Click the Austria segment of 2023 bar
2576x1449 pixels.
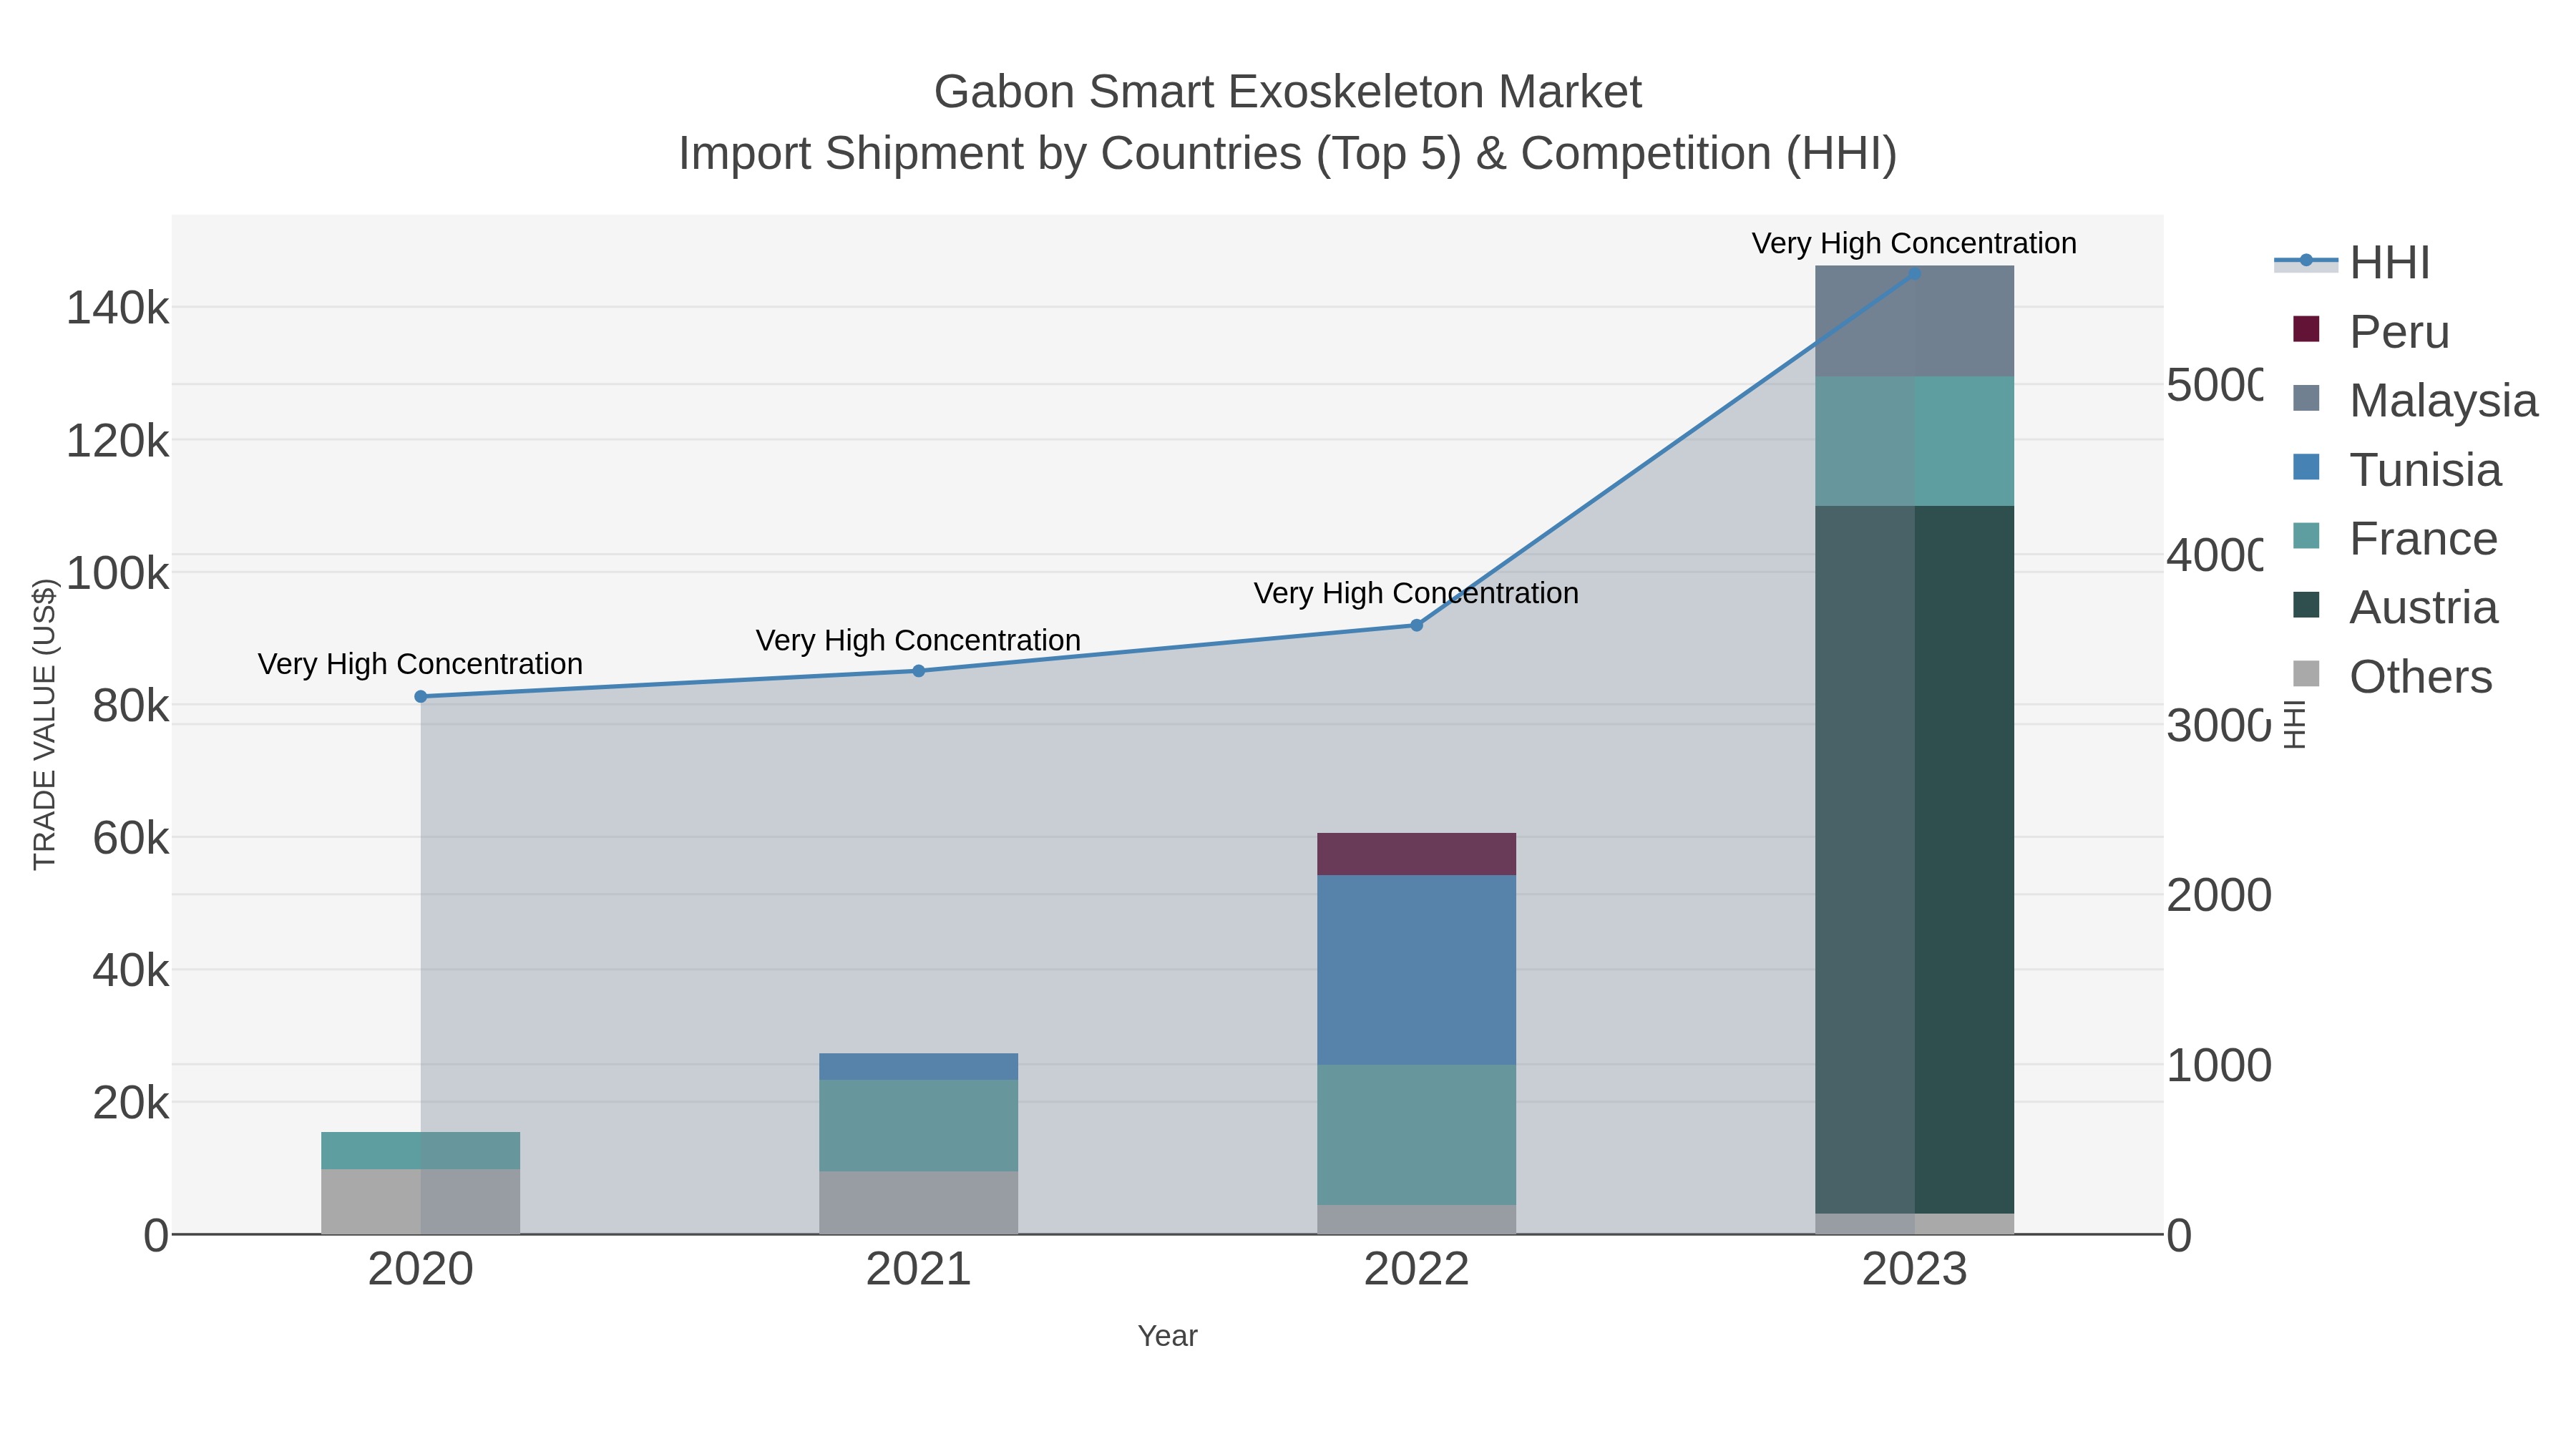[1914, 860]
